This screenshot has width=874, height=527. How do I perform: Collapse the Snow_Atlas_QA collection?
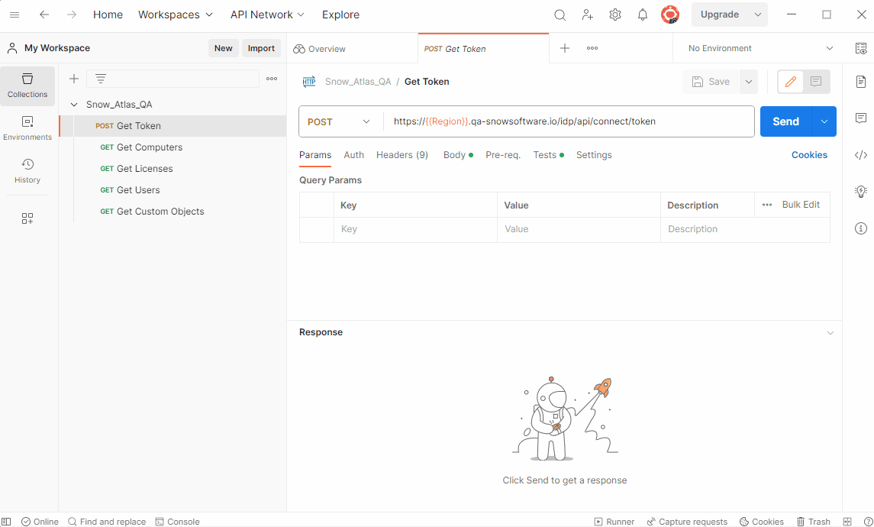(x=73, y=105)
